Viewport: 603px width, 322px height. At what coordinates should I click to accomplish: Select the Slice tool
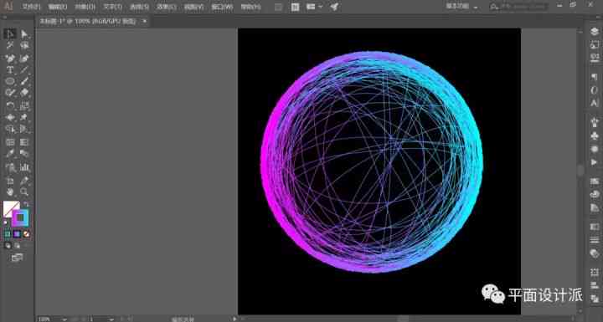coord(24,181)
